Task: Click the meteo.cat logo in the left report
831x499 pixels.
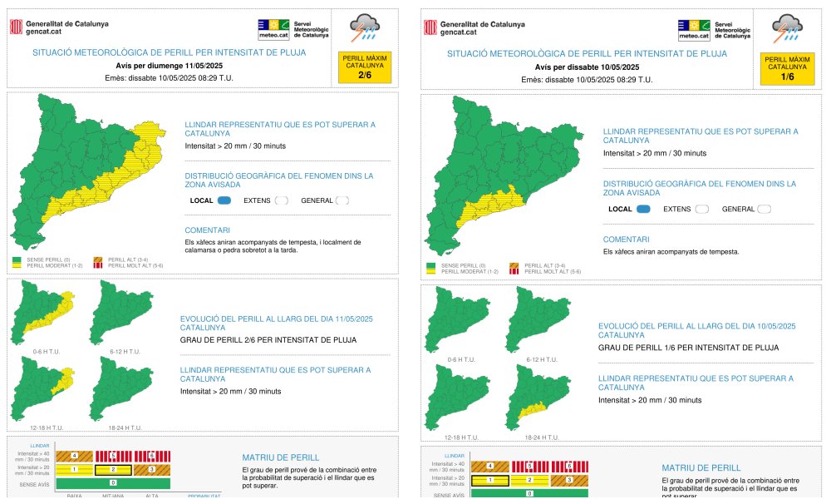Action: [x=273, y=30]
